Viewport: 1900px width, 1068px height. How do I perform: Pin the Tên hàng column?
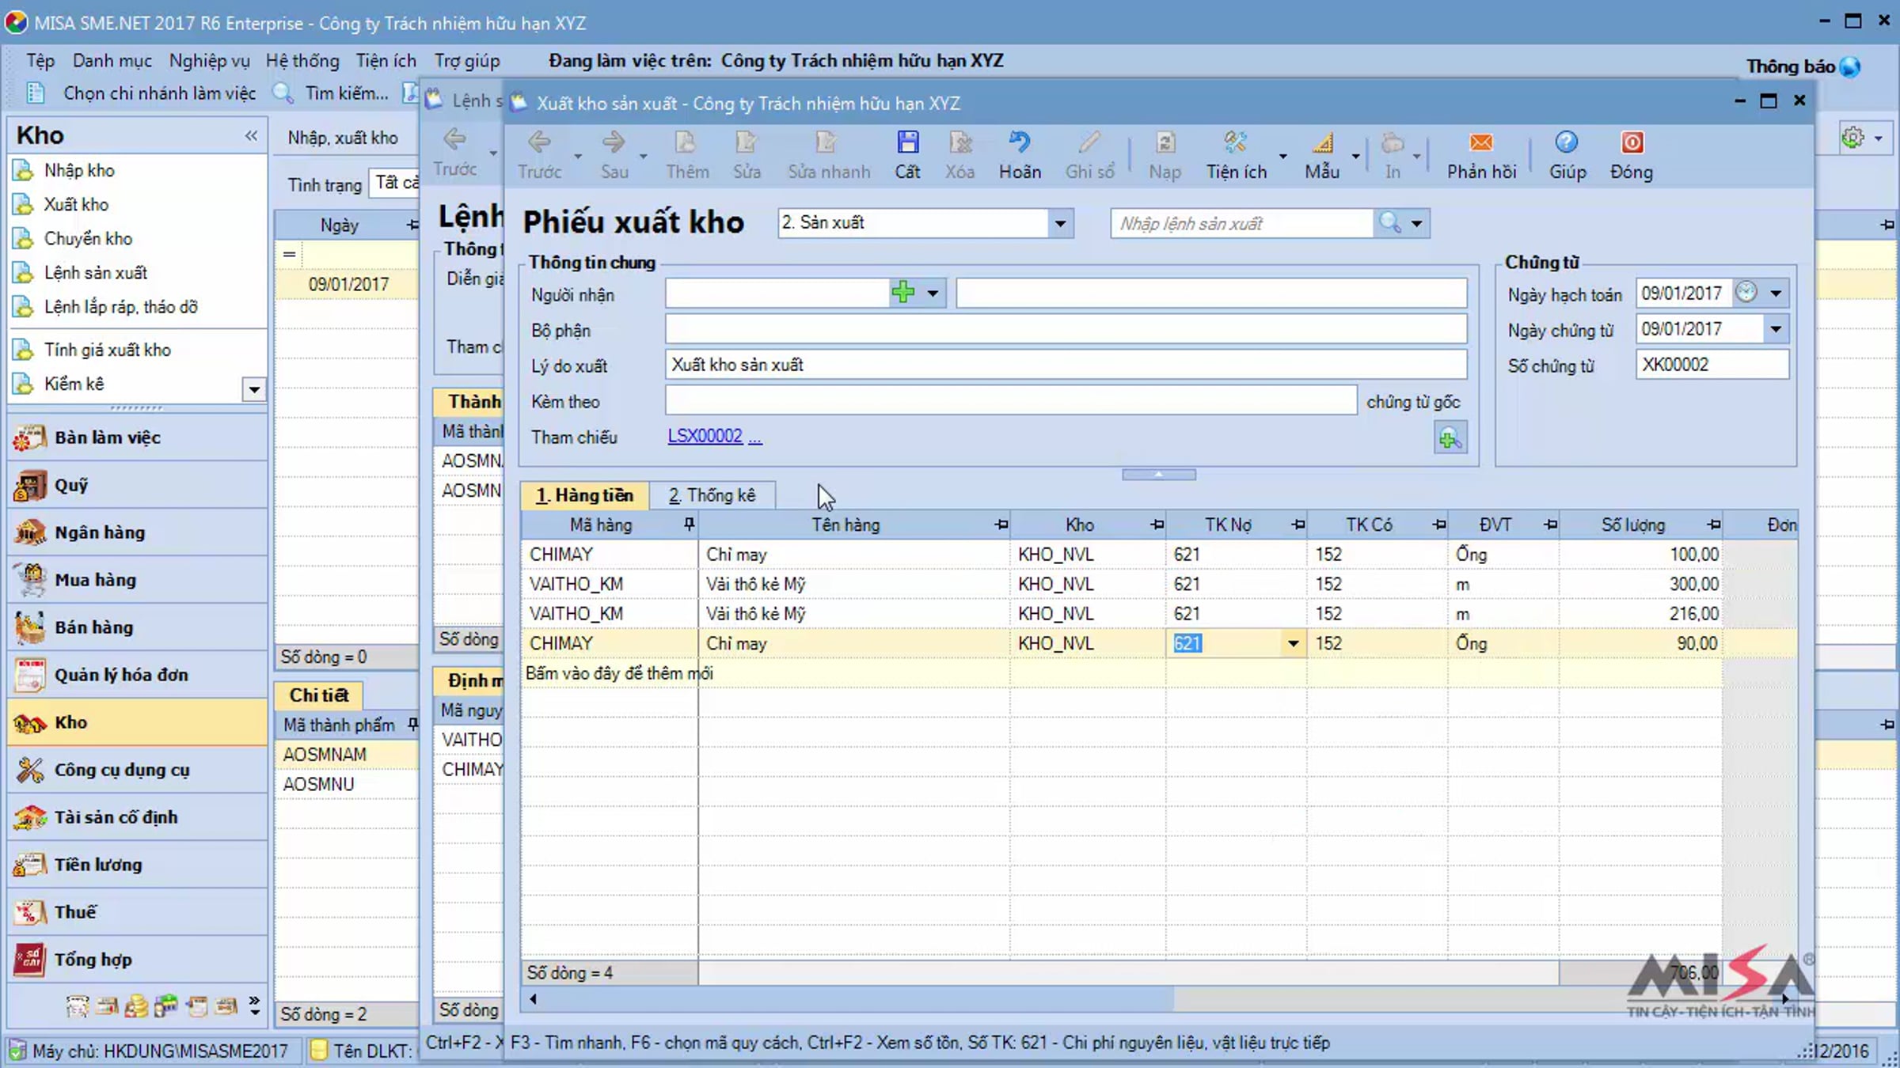1001,525
